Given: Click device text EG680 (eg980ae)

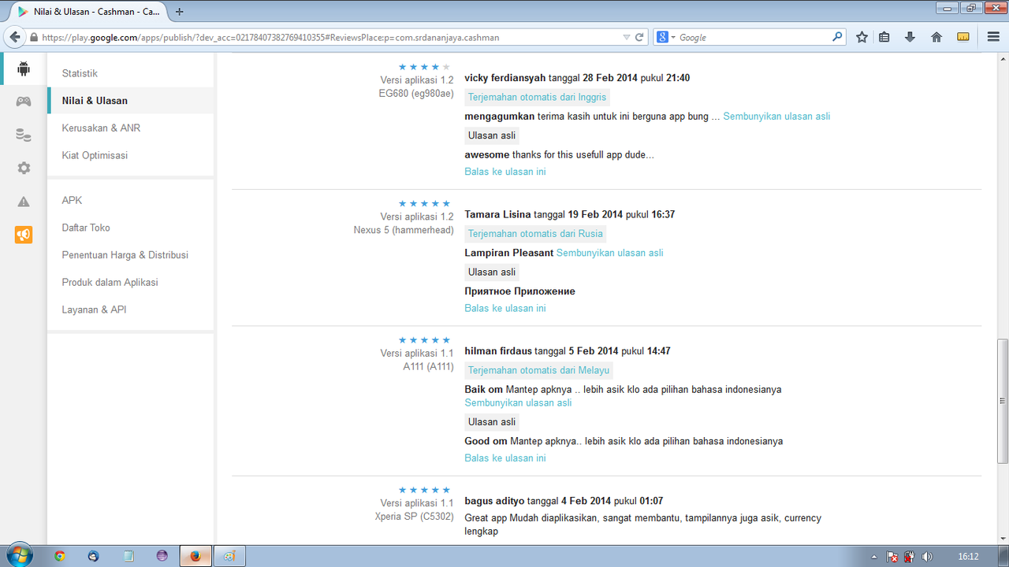Looking at the screenshot, I should 416,93.
